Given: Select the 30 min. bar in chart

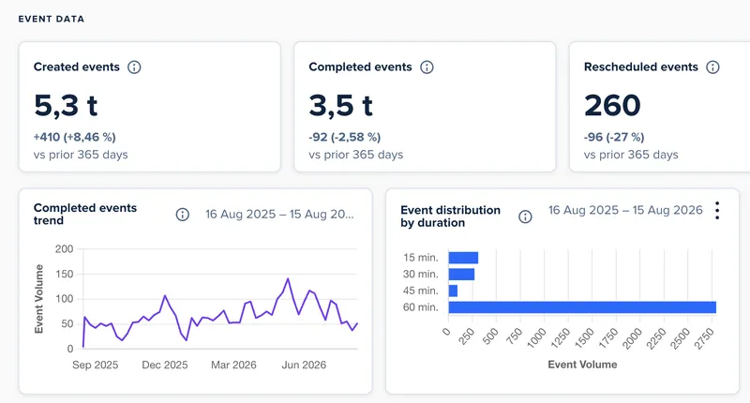Looking at the screenshot, I should point(461,274).
